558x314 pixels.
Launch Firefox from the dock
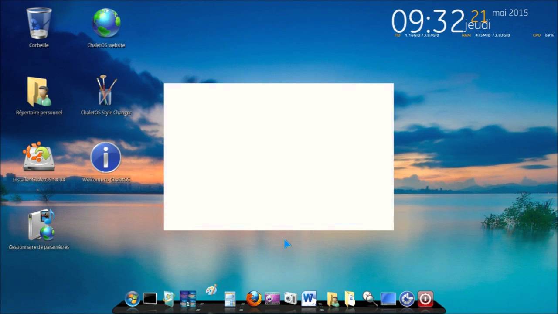[254, 299]
